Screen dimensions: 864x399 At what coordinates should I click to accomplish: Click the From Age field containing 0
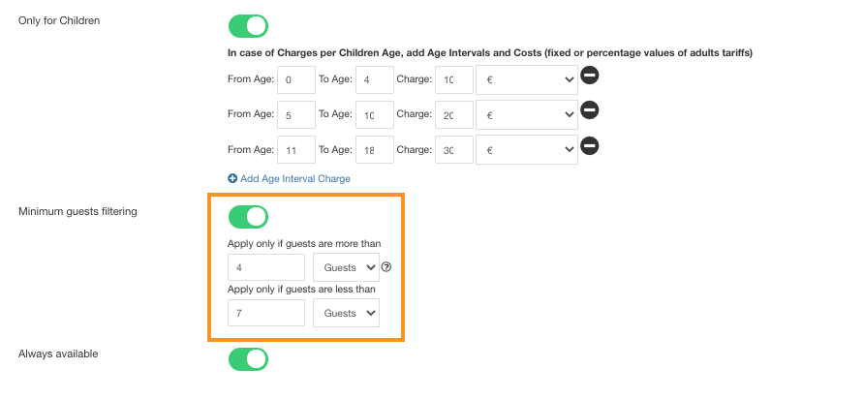pyautogui.click(x=296, y=80)
